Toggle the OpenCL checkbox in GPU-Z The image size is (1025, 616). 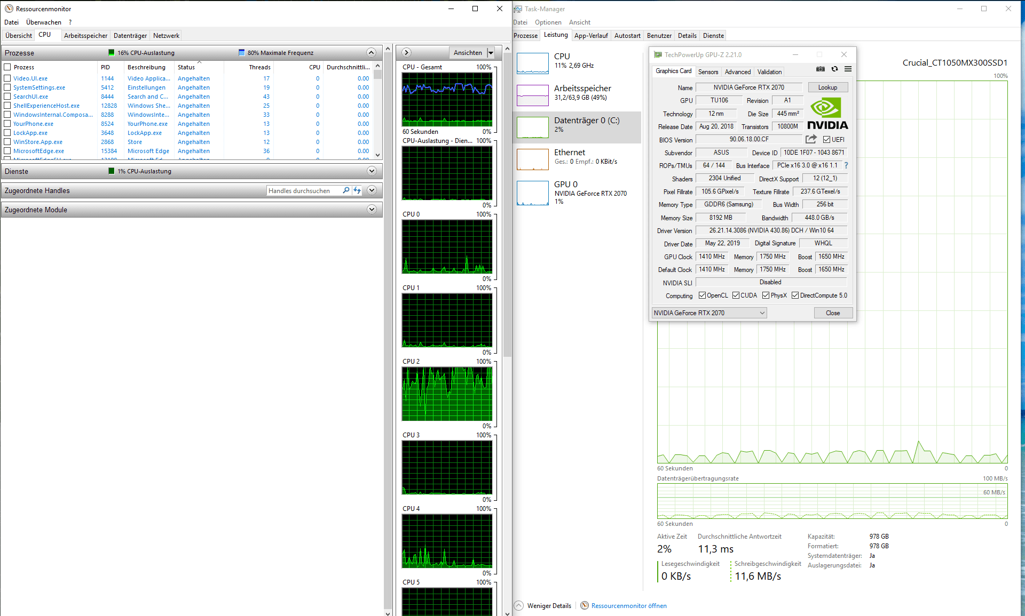pos(702,295)
